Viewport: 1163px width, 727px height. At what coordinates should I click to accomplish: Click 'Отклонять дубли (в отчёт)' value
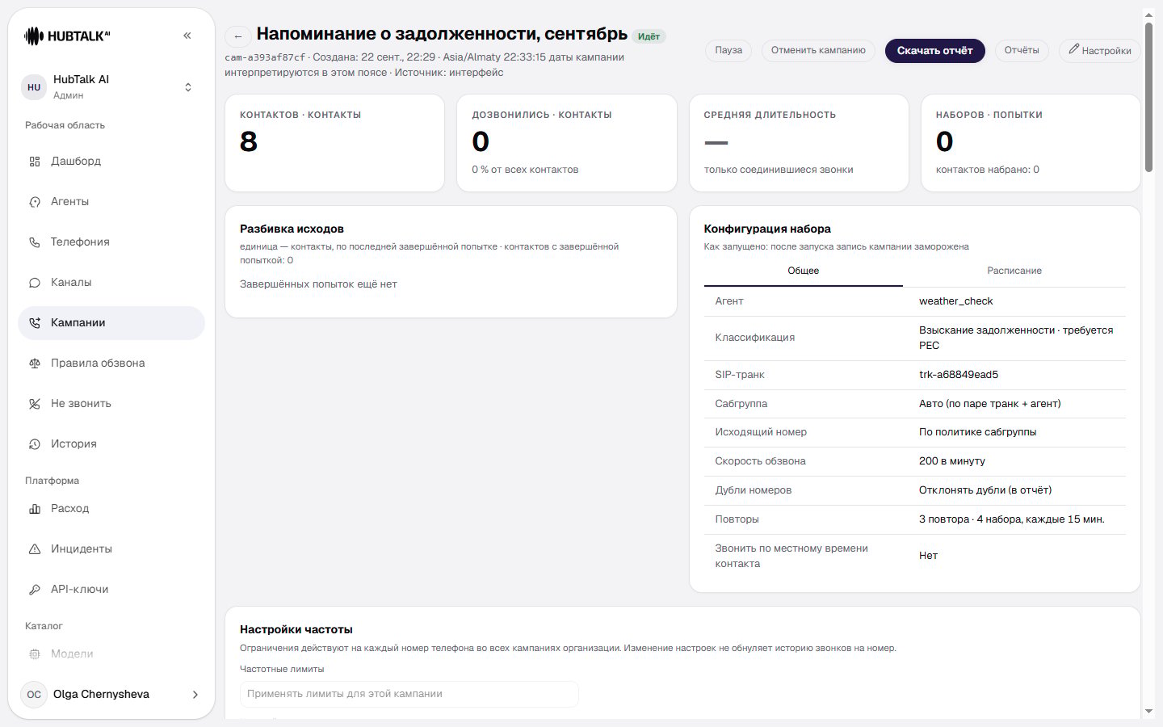985,490
